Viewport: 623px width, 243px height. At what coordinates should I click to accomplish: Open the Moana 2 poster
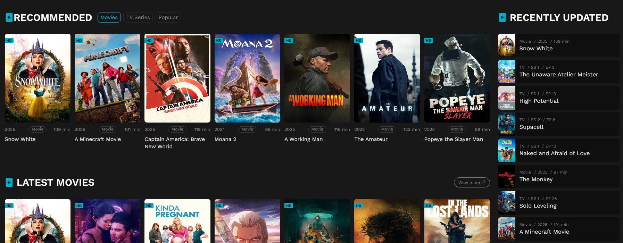pos(247,78)
